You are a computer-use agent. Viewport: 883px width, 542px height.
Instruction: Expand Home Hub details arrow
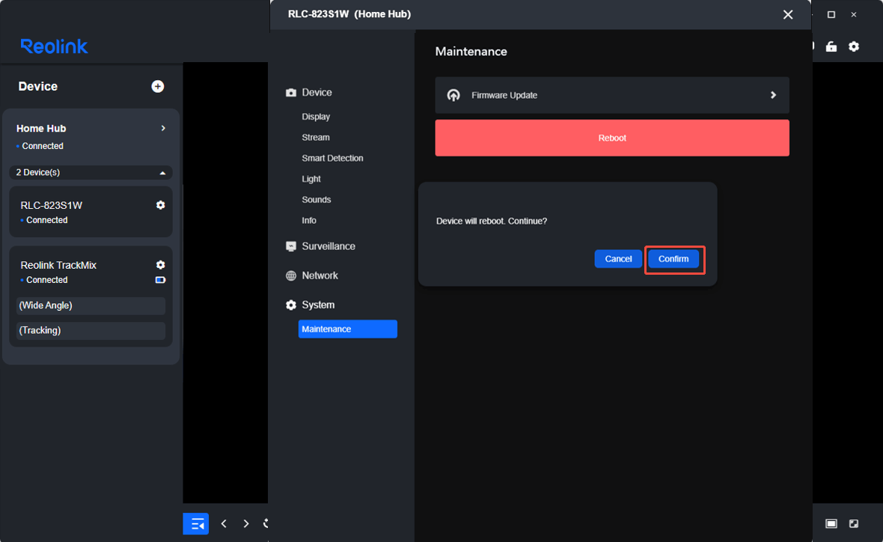coord(162,129)
